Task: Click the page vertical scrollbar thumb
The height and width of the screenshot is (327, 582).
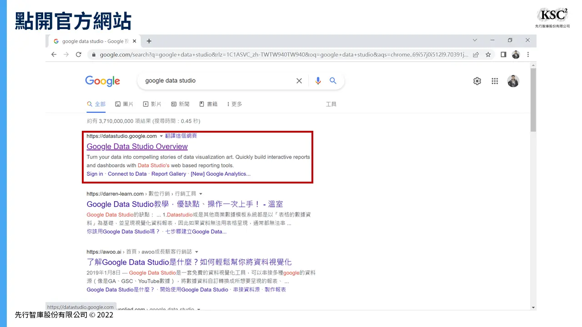Action: tap(533, 100)
